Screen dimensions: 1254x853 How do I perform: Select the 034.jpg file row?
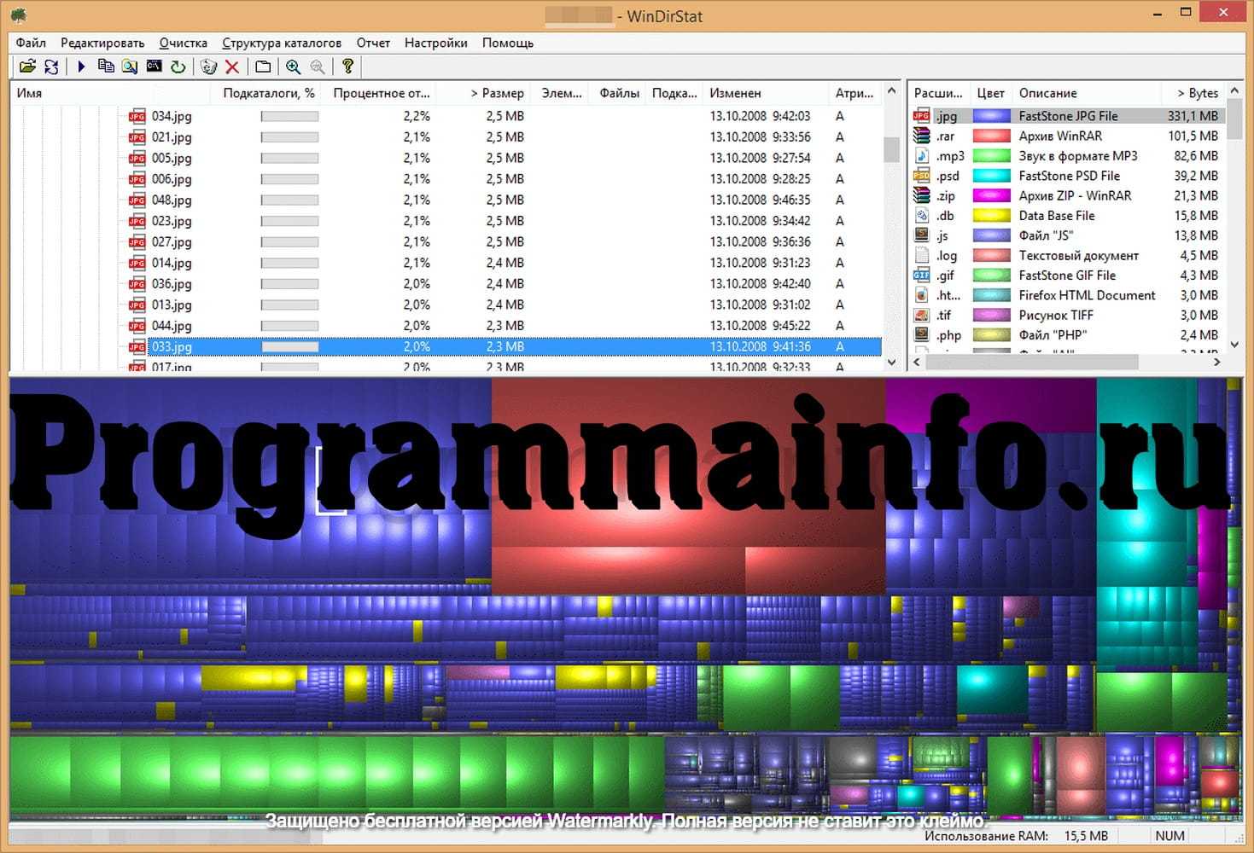coord(172,116)
